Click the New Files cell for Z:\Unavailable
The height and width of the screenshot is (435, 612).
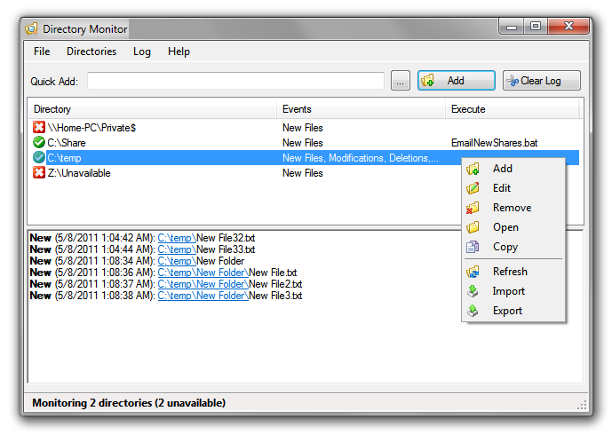303,173
